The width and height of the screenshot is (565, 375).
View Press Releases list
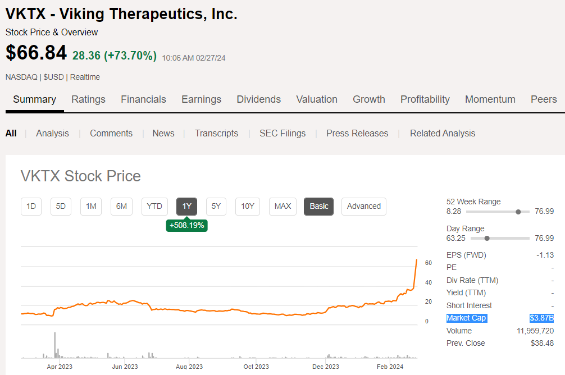coord(357,133)
